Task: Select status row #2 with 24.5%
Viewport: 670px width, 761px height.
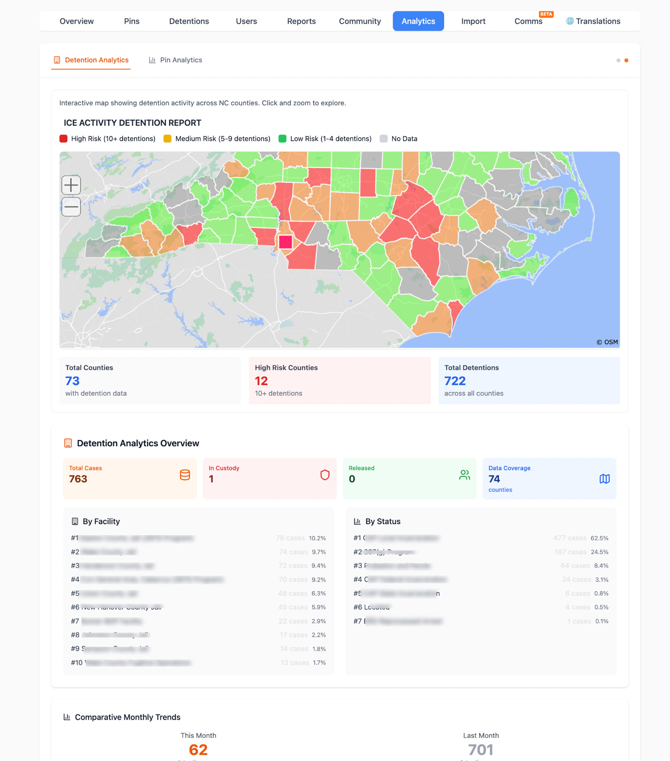Action: pos(481,552)
